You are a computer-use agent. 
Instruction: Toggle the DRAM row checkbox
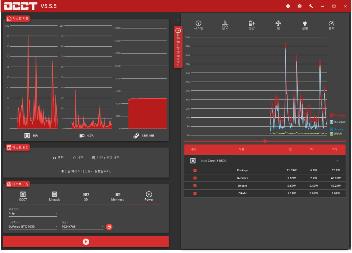195,194
